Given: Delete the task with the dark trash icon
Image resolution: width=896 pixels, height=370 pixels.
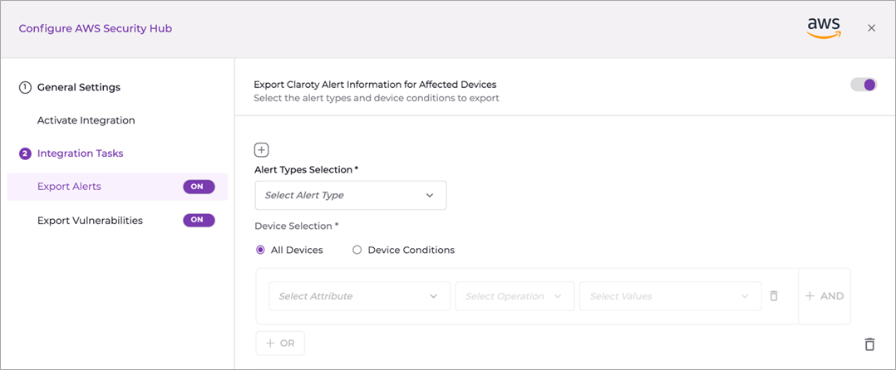Looking at the screenshot, I should [x=869, y=344].
